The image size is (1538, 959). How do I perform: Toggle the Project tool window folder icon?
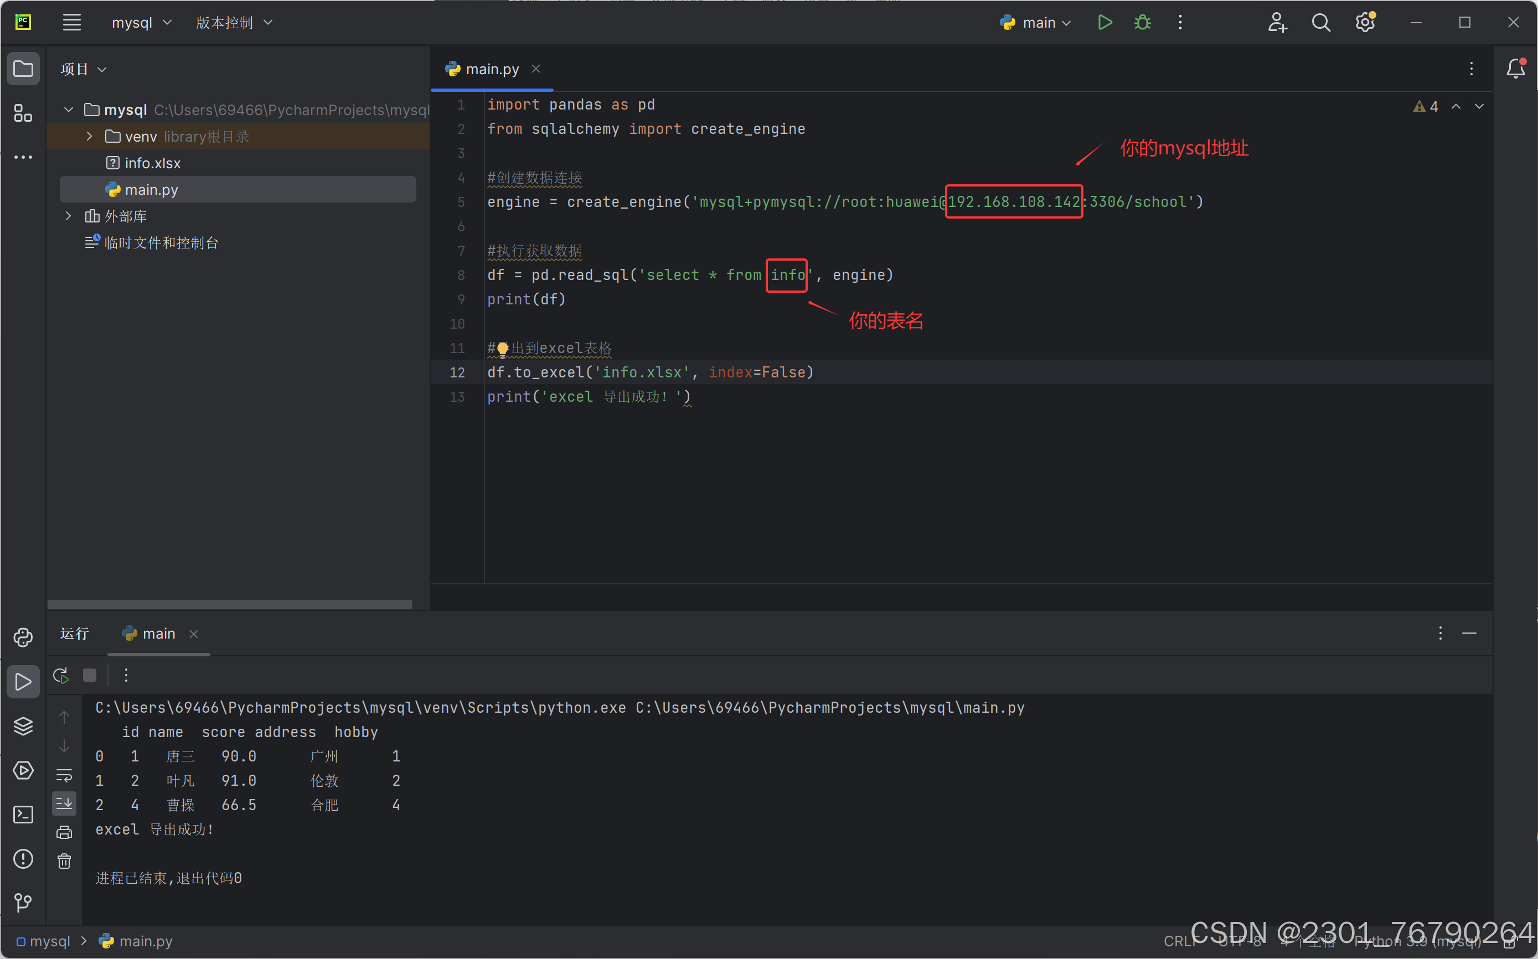(23, 69)
